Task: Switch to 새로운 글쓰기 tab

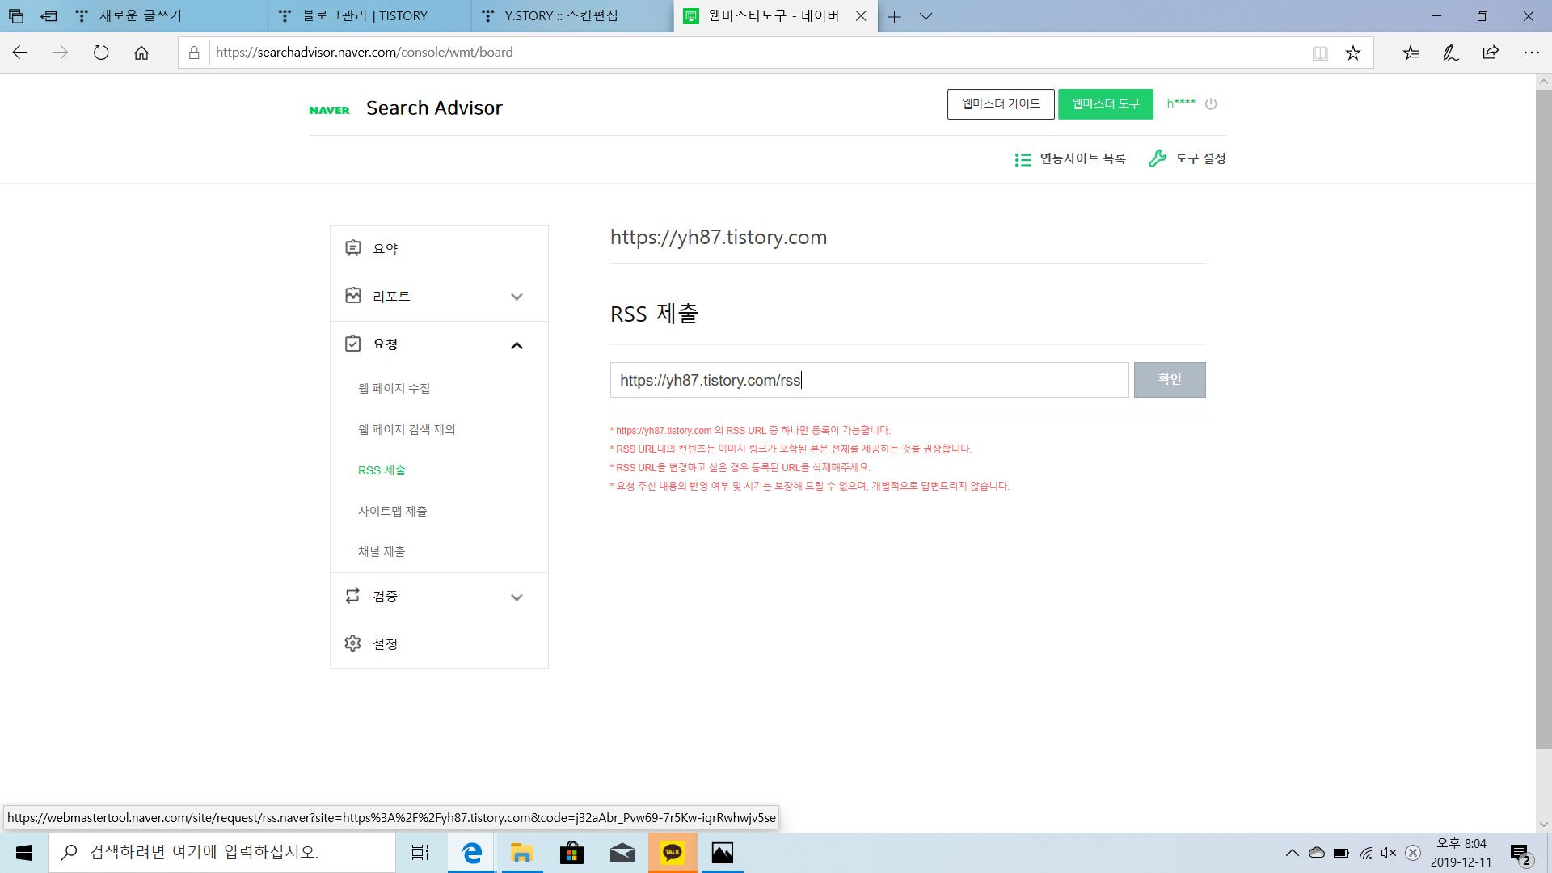Action: pos(167,16)
